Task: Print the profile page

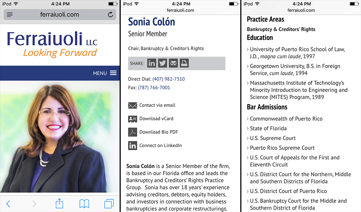Action: click(x=184, y=63)
